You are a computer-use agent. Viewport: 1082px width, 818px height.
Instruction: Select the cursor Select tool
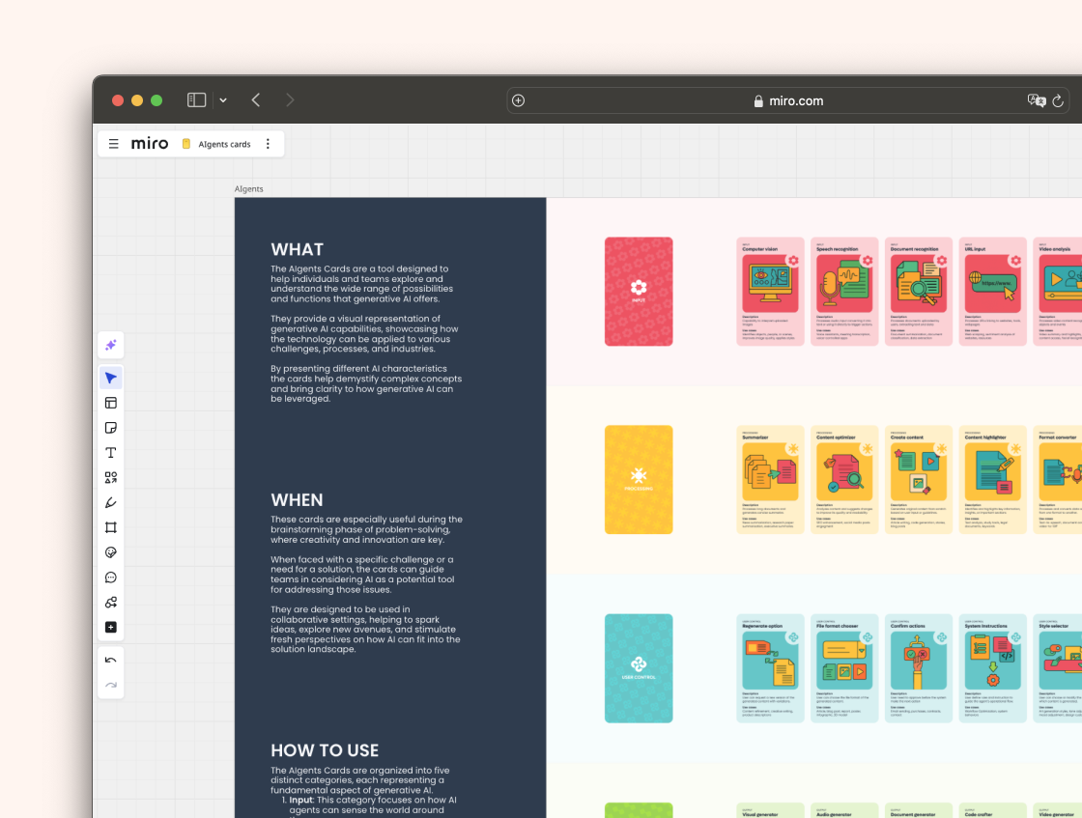[110, 378]
